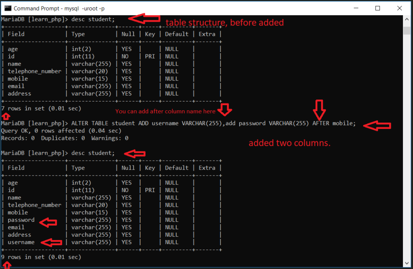Minimize the Command Prompt window
Viewport: 413px width, 269px height.
pos(356,8)
